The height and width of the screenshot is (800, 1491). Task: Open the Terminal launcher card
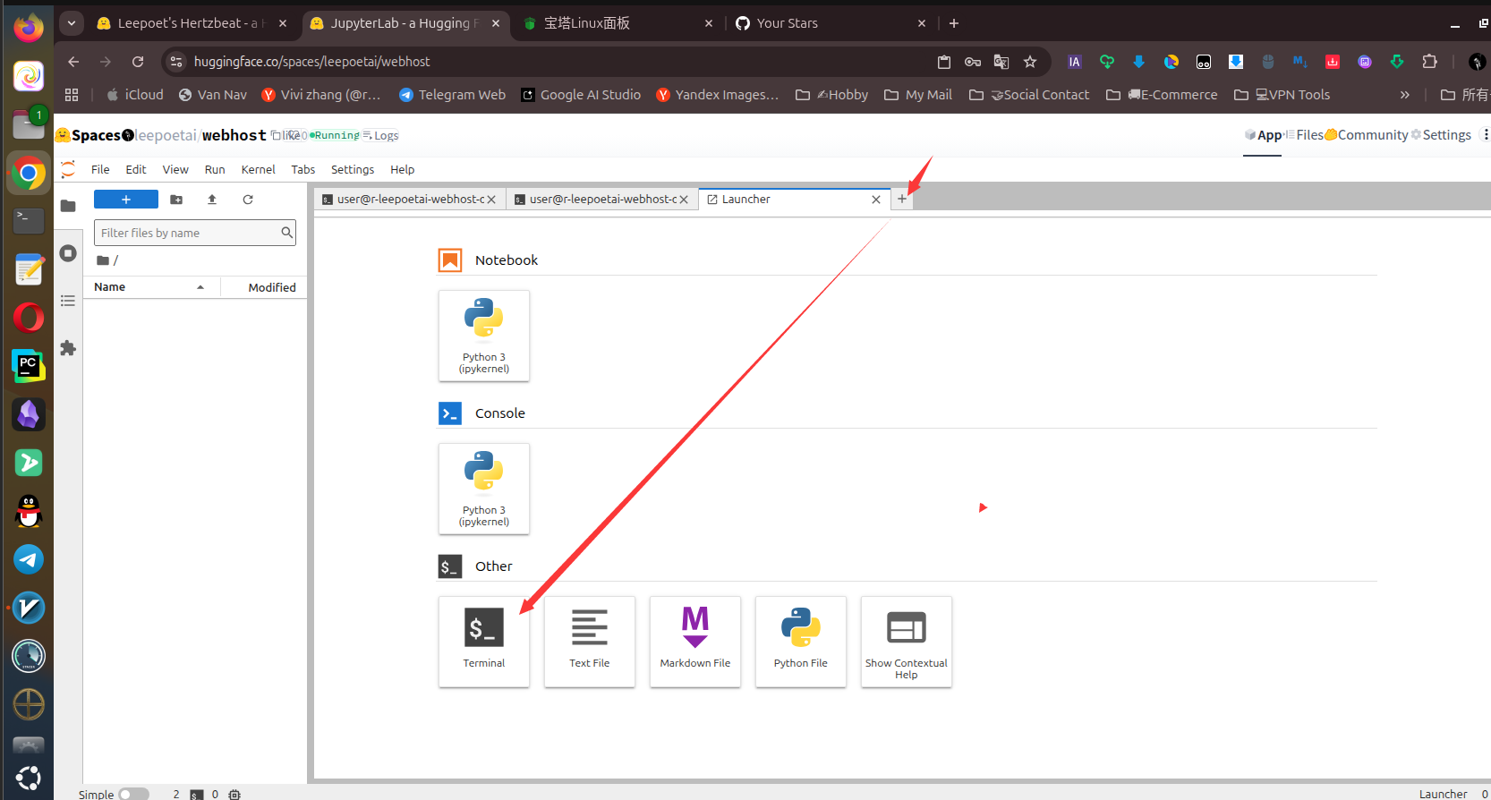pos(483,641)
